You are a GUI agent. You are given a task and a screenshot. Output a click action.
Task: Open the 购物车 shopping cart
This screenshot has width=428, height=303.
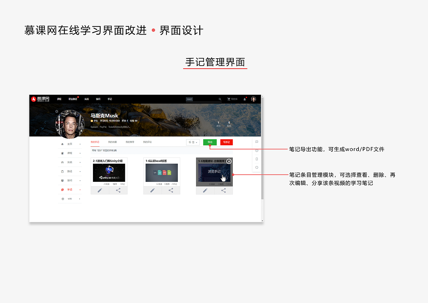pyautogui.click(x=232, y=99)
